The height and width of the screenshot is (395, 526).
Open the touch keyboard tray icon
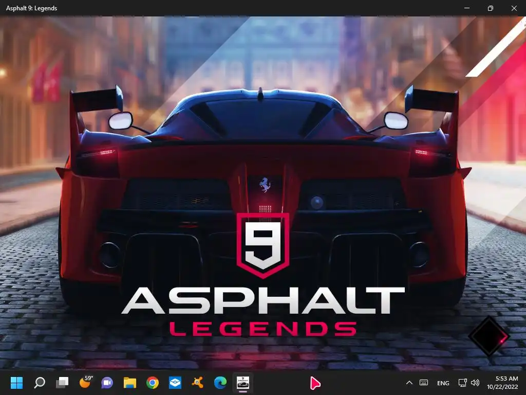point(424,383)
